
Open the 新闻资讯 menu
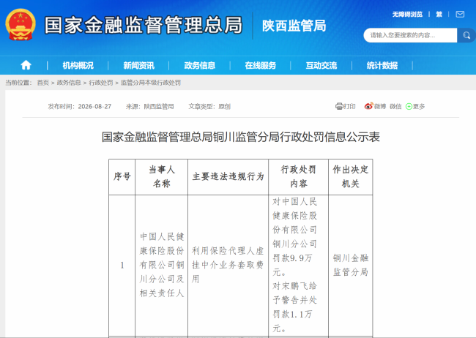point(138,65)
